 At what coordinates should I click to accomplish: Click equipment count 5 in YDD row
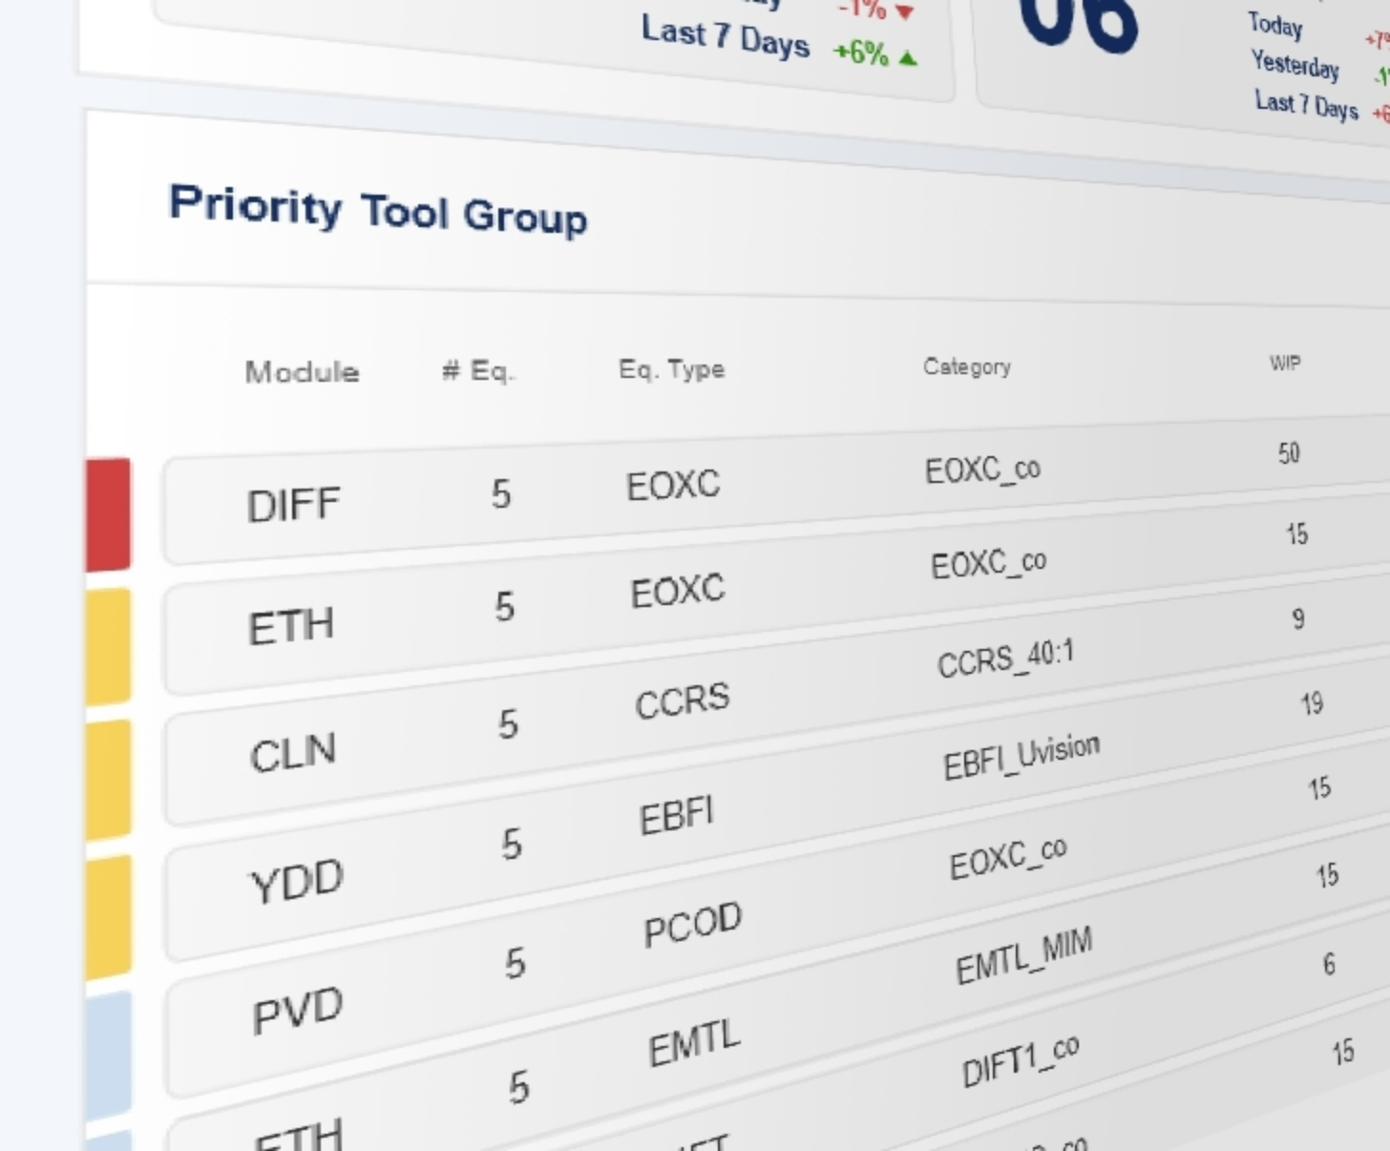pos(512,845)
